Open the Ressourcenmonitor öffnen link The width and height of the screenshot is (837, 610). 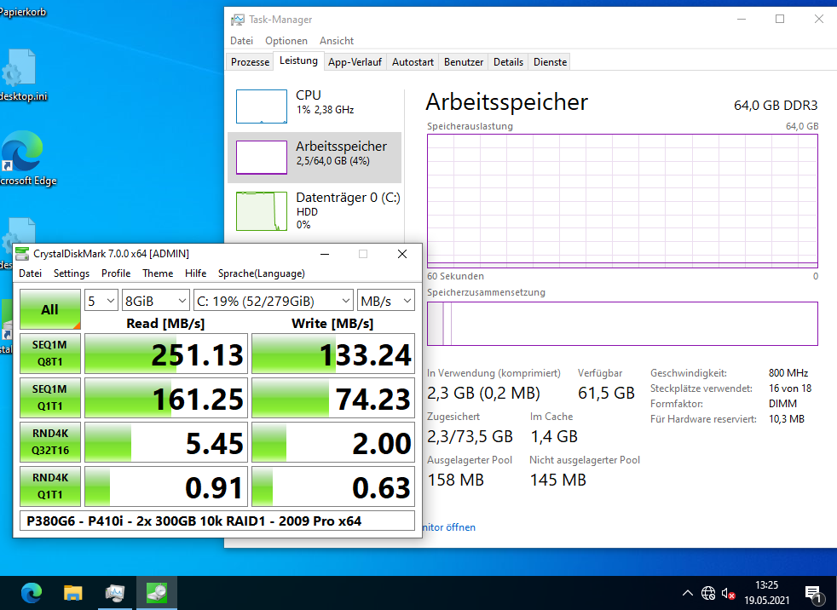448,527
